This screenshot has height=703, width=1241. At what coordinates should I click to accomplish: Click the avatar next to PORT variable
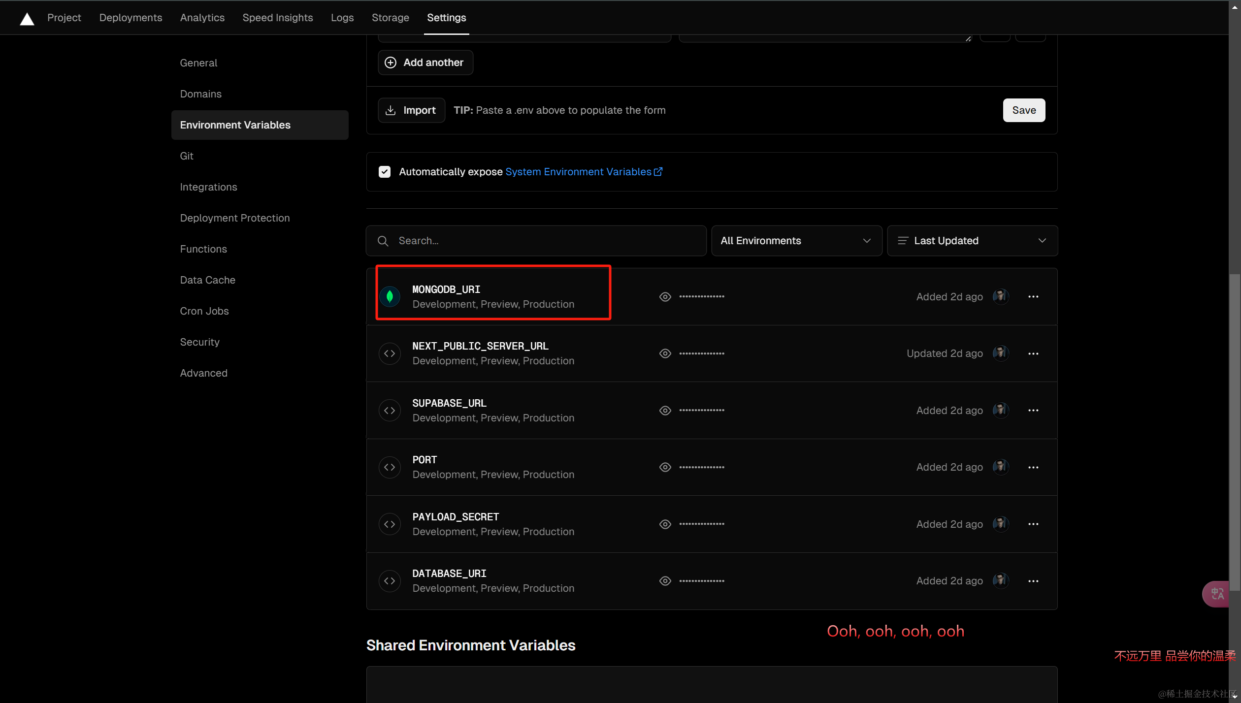pyautogui.click(x=1000, y=467)
